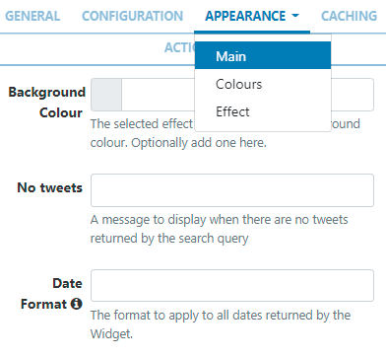
Task: Choose Colours from the Appearance dropdown
Action: tap(263, 84)
